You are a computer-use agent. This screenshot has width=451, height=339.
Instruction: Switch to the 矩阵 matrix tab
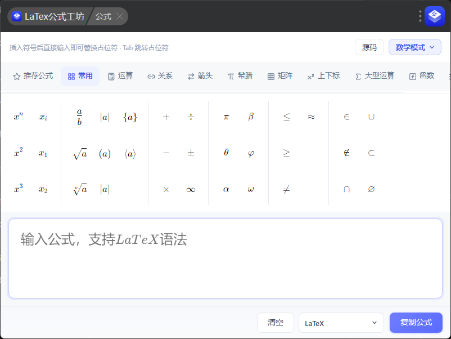pyautogui.click(x=280, y=76)
